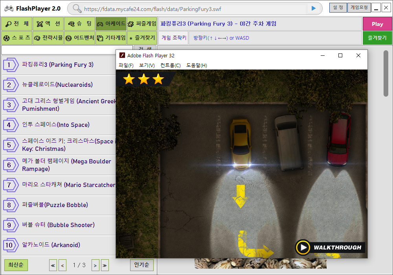This screenshot has height=275, width=393.
Task: Open 컨트롤(C) menu in Flash Player
Action: coord(171,65)
